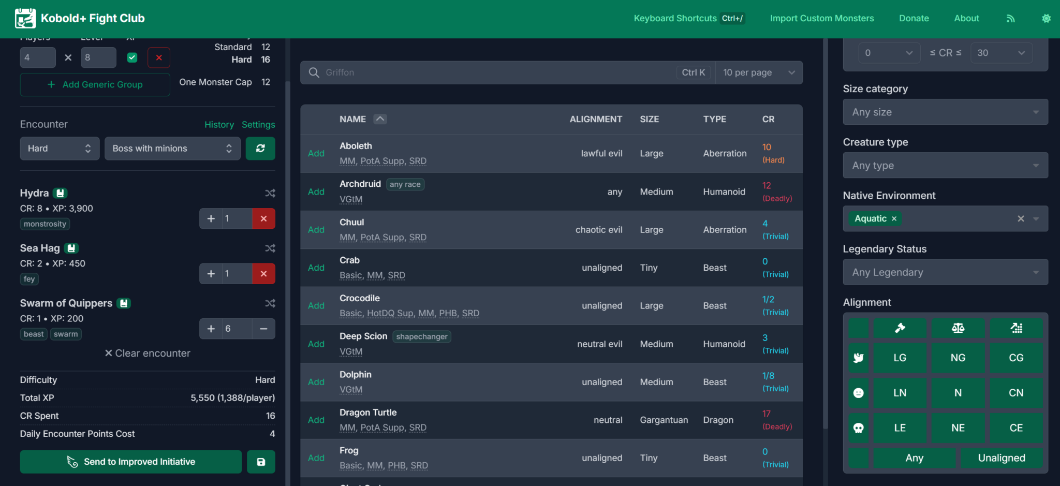
Task: Add Dragon Turtle to the encounter
Action: (316, 420)
